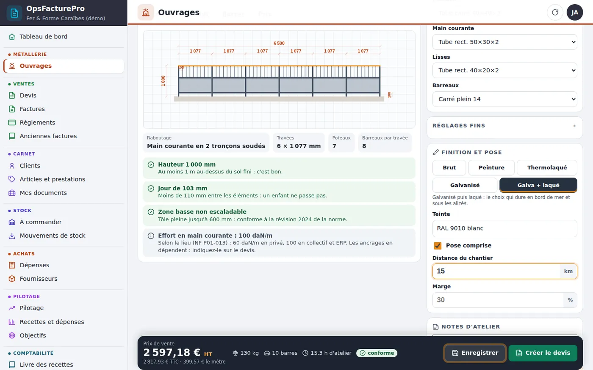Click the Factures sidebar icon
This screenshot has width=593, height=370.
click(x=12, y=109)
